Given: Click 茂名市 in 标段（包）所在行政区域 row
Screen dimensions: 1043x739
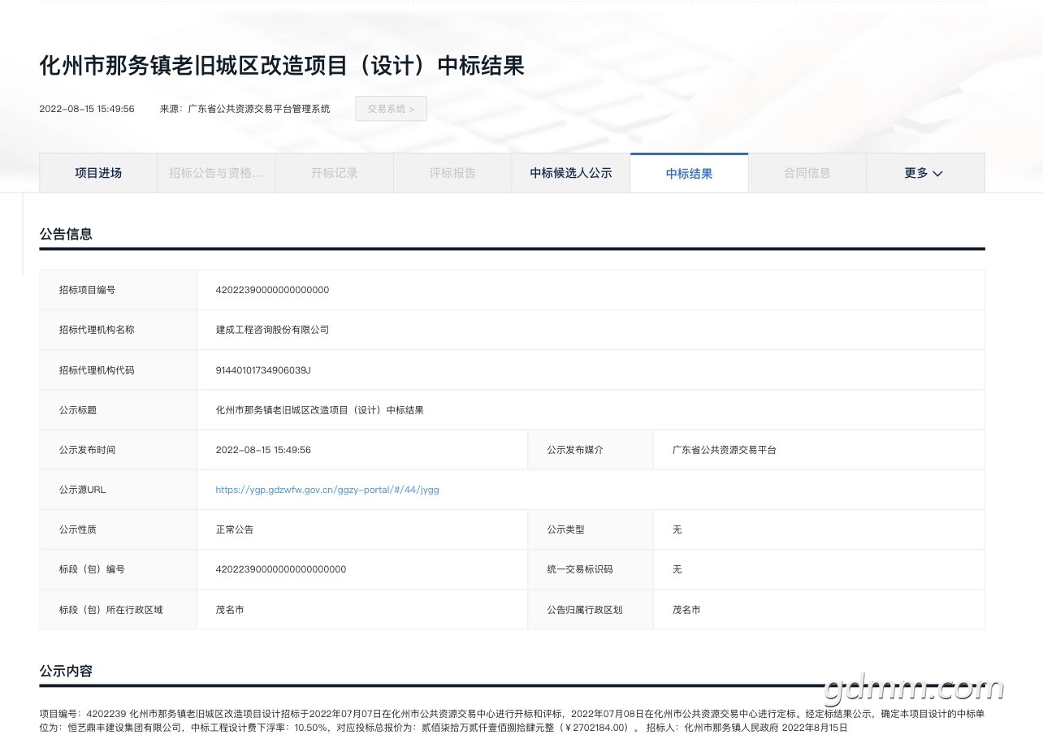Looking at the screenshot, I should 230,609.
